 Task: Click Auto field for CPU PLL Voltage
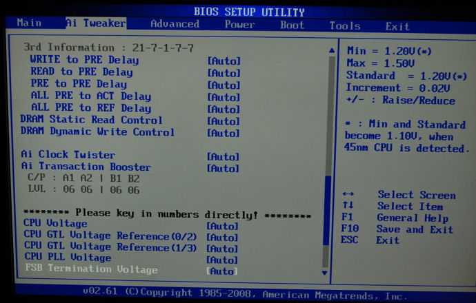pyautogui.click(x=223, y=260)
